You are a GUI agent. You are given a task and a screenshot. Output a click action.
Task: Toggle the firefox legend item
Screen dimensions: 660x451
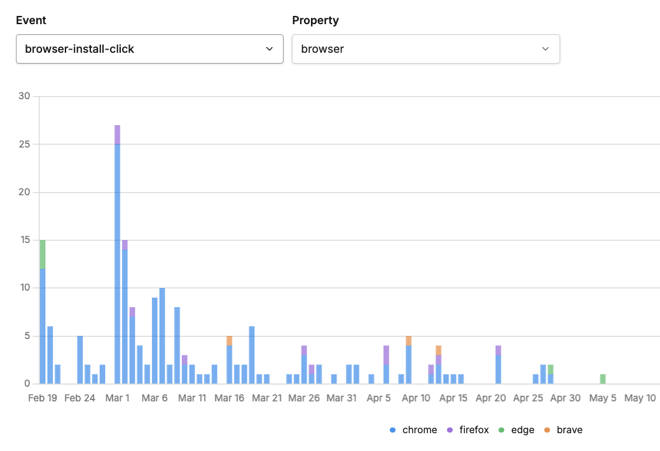point(467,430)
